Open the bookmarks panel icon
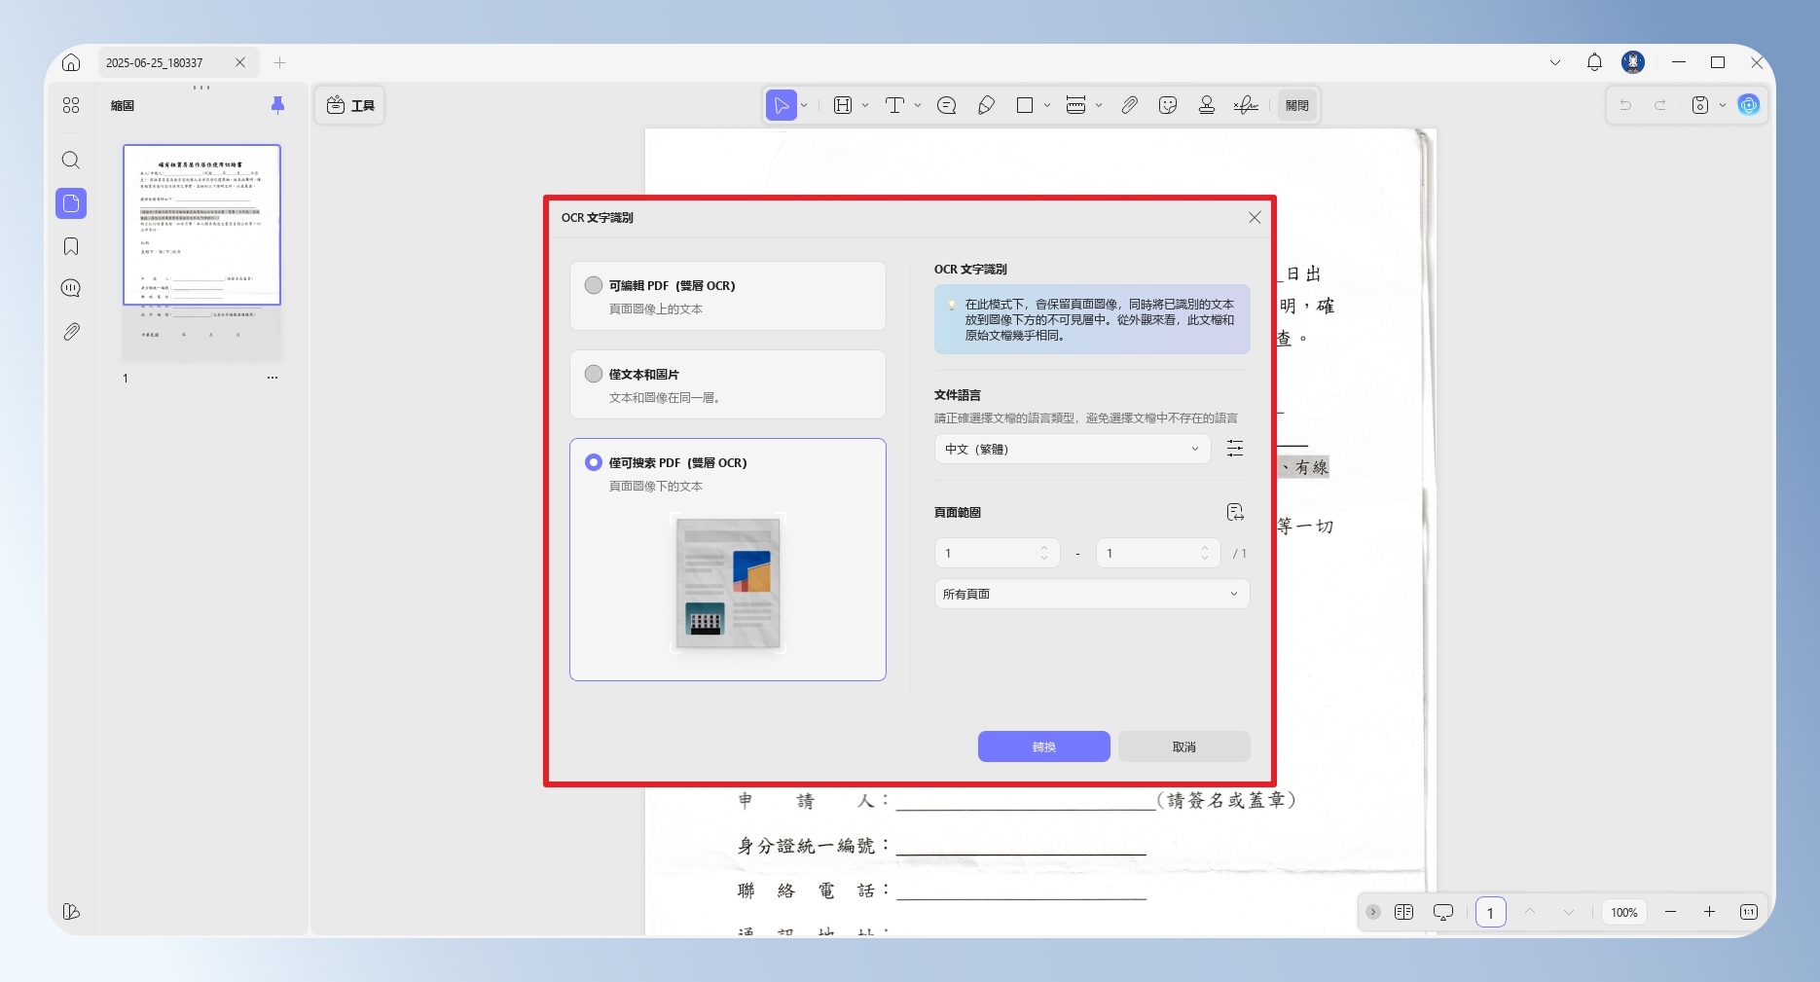1820x982 pixels. click(x=71, y=246)
